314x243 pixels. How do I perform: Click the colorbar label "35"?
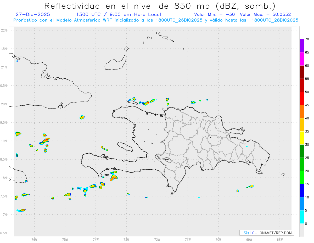click(x=307, y=131)
